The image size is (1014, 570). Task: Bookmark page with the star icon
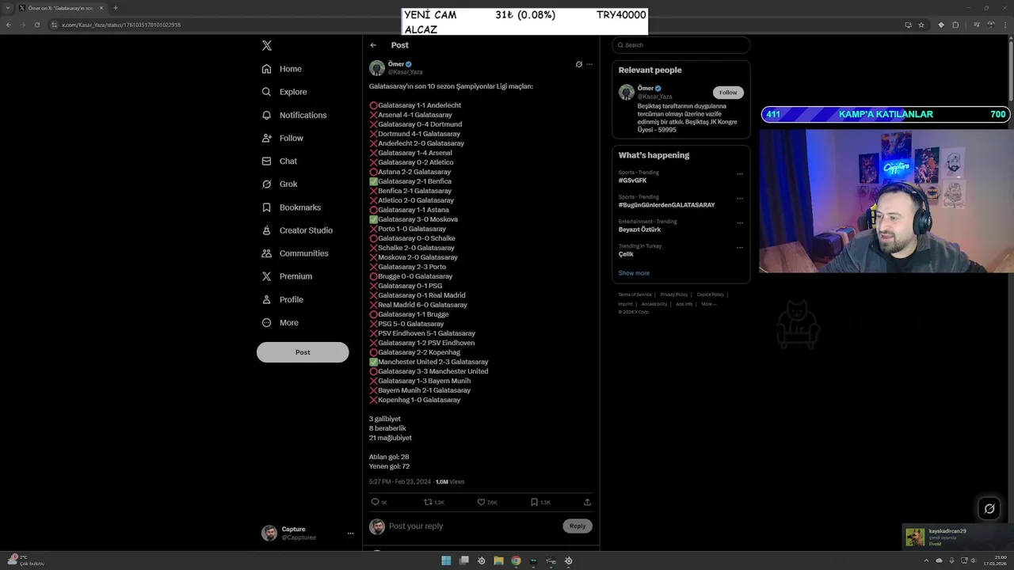pyautogui.click(x=921, y=25)
